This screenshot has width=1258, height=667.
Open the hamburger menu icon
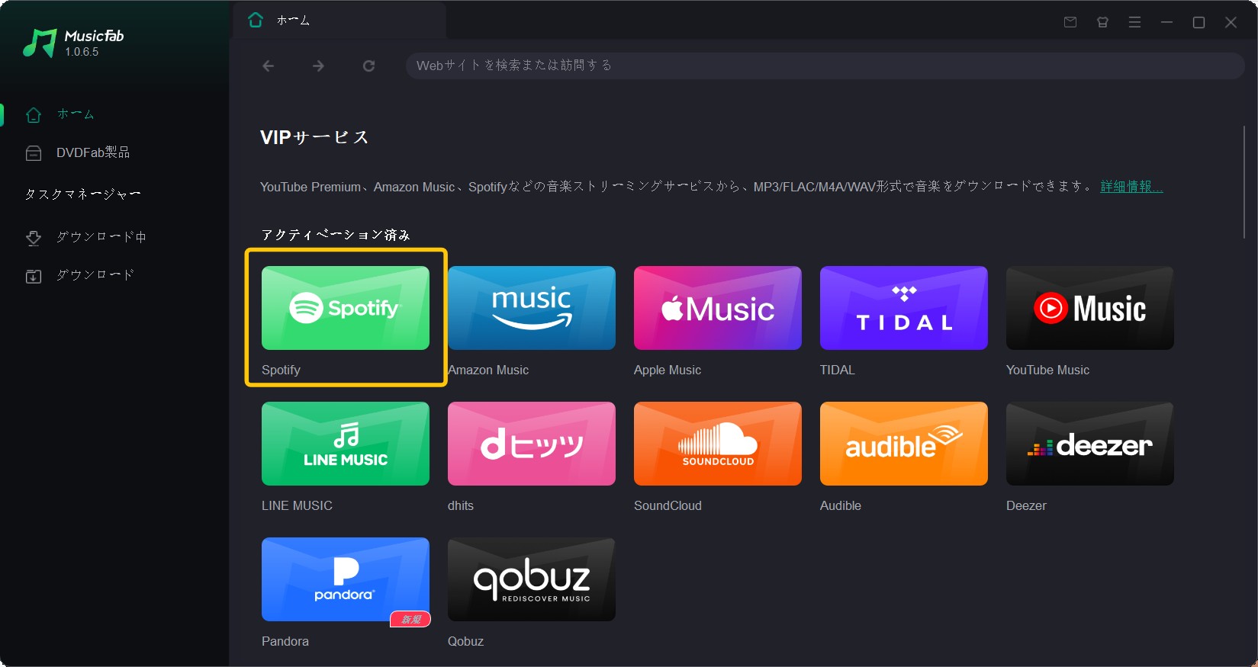click(x=1134, y=22)
